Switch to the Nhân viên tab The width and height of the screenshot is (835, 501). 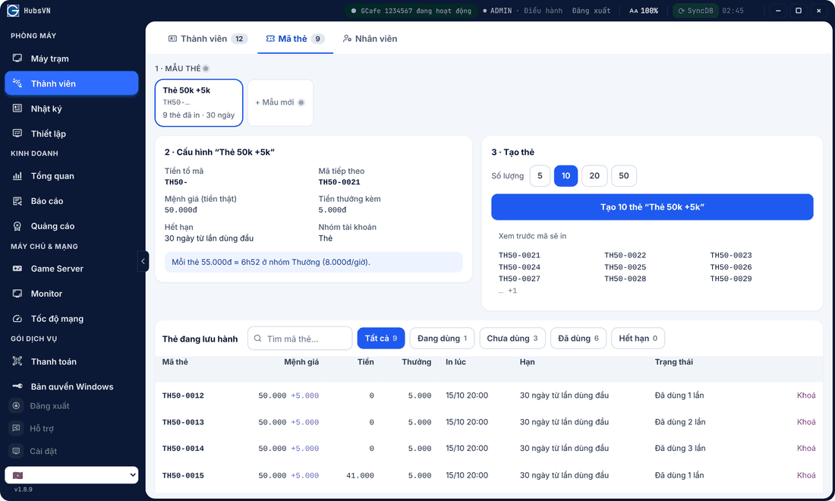pos(370,38)
